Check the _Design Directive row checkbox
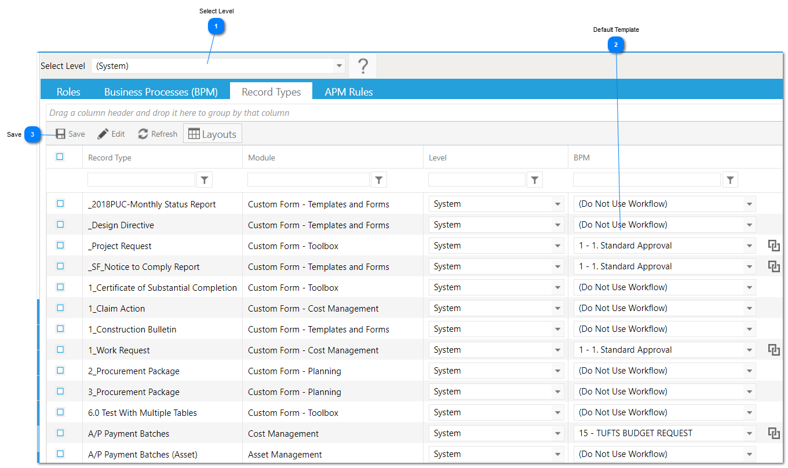Viewport: 788px width, 468px height. coord(60,225)
